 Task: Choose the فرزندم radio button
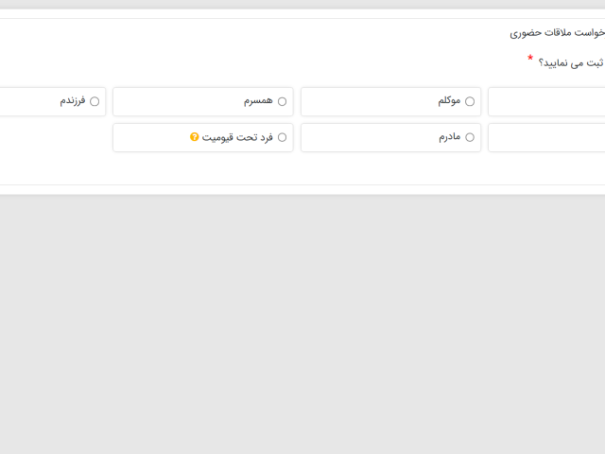coord(95,101)
